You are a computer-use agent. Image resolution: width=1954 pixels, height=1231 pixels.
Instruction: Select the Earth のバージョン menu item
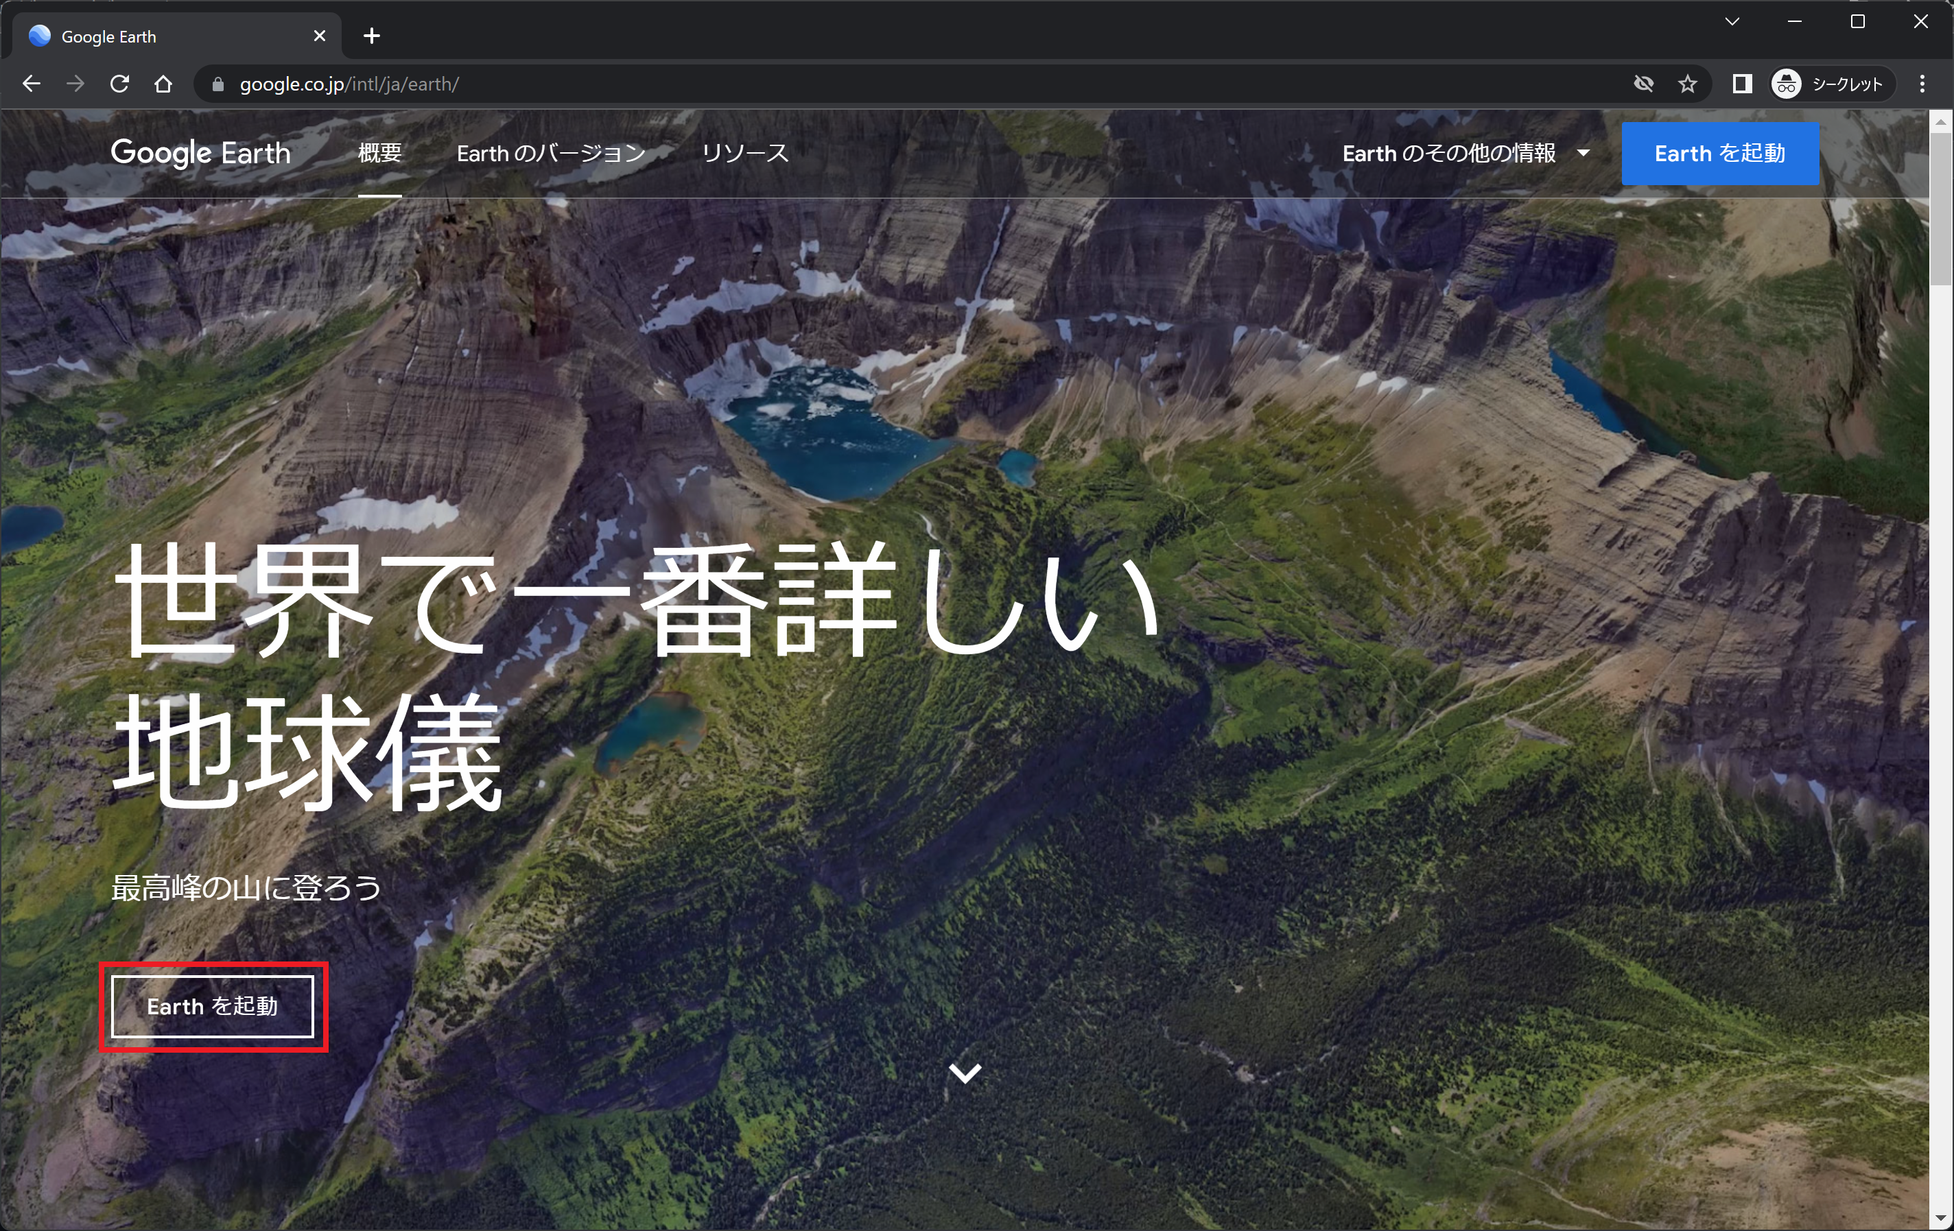(551, 153)
